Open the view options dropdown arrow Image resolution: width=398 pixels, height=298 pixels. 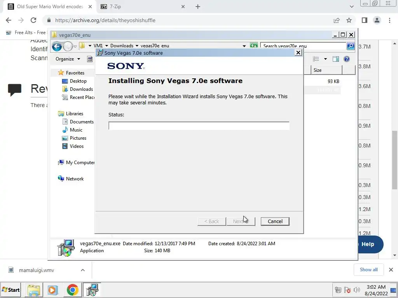click(x=325, y=59)
